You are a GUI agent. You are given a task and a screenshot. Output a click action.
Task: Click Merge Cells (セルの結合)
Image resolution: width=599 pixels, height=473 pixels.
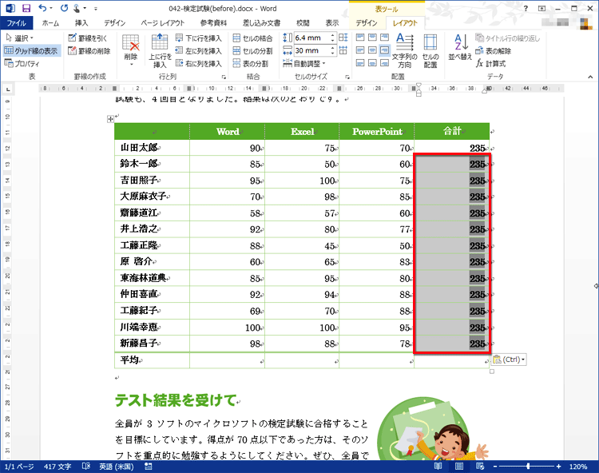(253, 38)
